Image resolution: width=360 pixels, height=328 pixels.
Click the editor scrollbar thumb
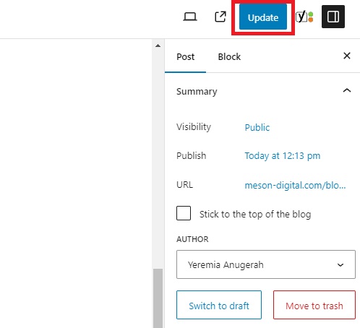pos(158,298)
